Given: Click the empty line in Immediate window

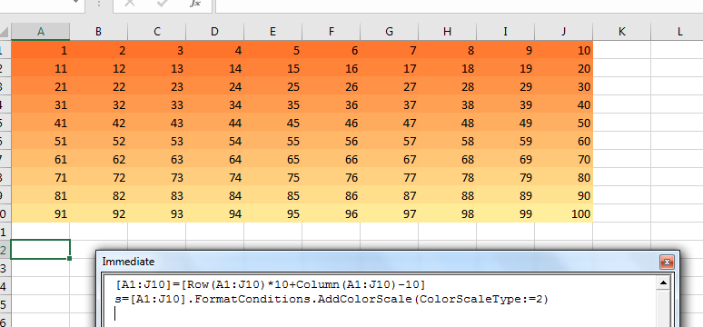Looking at the screenshot, I should [379, 314].
